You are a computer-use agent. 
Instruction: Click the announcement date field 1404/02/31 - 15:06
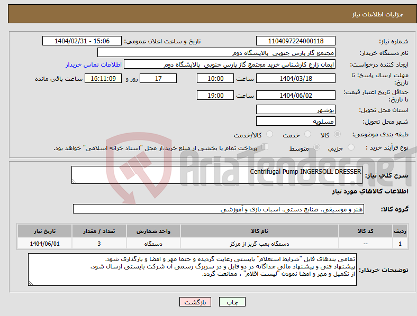tap(82, 41)
